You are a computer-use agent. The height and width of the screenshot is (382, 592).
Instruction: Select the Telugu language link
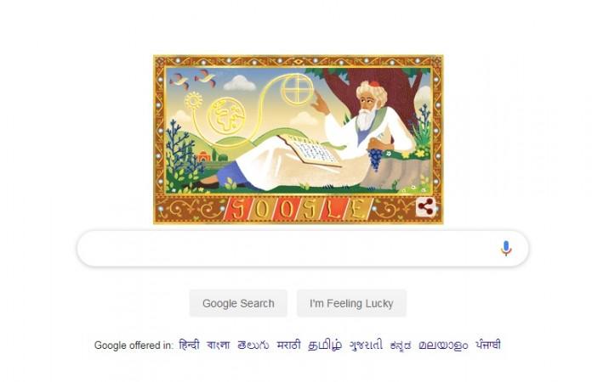pos(253,345)
